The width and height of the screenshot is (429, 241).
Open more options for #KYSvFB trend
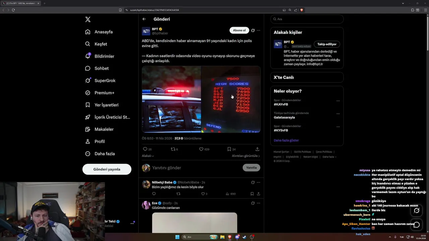click(x=338, y=127)
